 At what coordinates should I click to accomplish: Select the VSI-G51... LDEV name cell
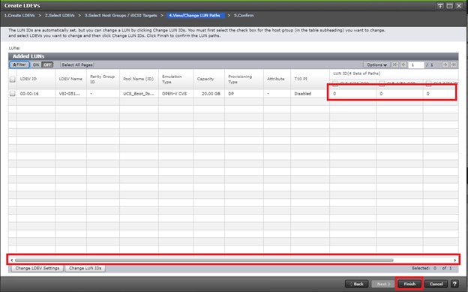click(70, 94)
